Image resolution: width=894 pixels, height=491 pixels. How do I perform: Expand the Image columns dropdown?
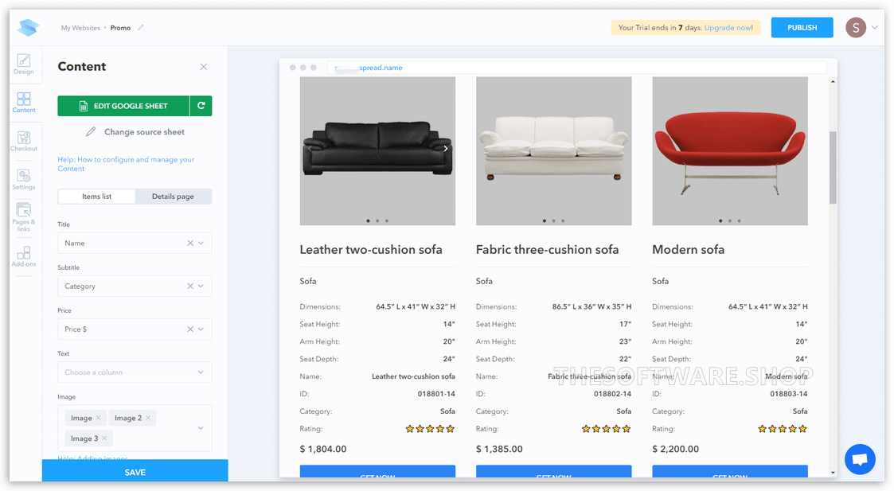point(201,427)
